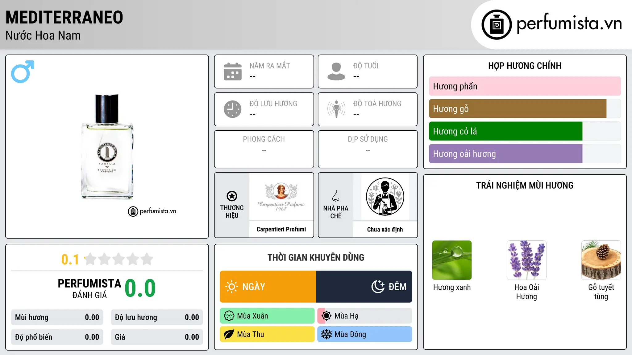
Task: Click the moon icon next to Đêm
Action: [378, 287]
